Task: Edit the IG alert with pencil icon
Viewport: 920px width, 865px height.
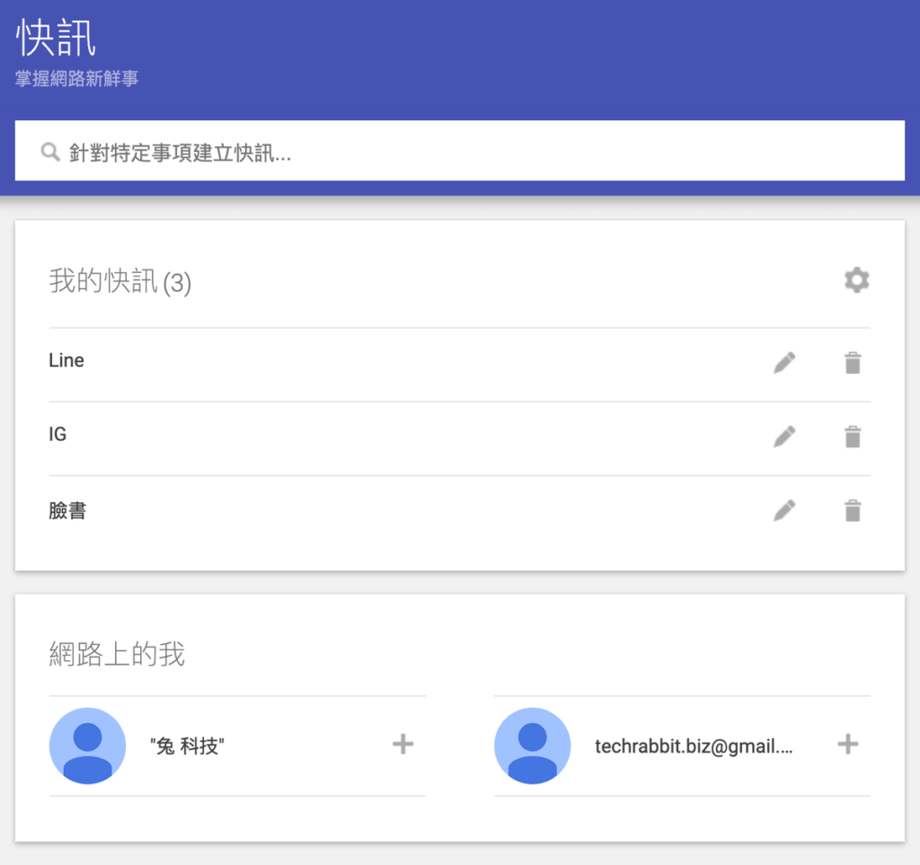Action: tap(784, 437)
